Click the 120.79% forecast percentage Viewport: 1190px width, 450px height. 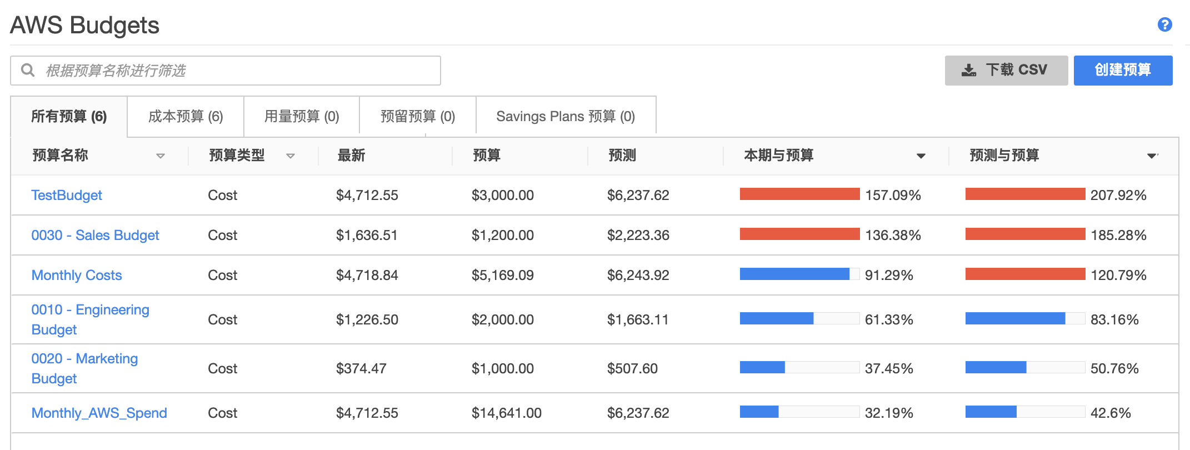(x=1118, y=275)
